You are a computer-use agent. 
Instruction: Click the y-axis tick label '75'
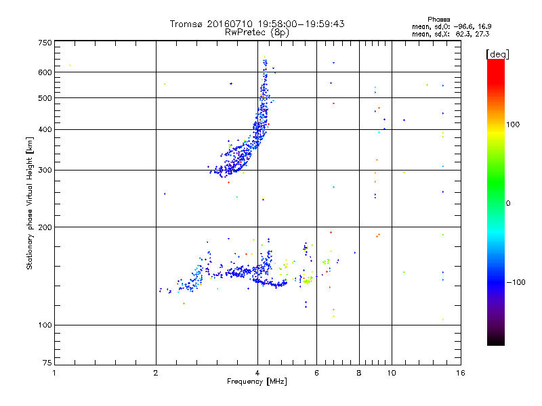[x=47, y=363]
